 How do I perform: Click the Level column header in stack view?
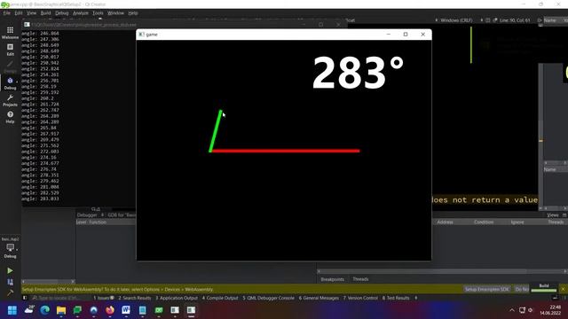coord(81,222)
